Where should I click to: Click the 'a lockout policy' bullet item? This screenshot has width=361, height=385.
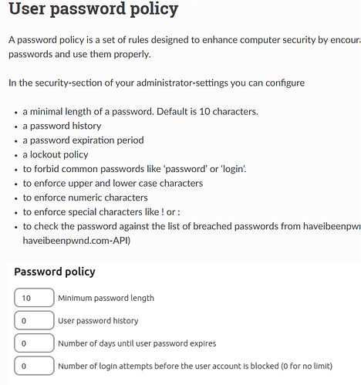tap(56, 154)
